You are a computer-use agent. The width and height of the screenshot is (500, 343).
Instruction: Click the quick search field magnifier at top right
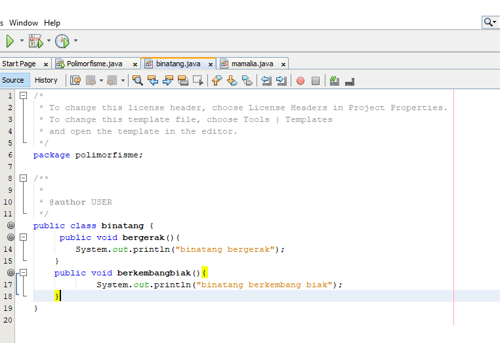pos(490,22)
